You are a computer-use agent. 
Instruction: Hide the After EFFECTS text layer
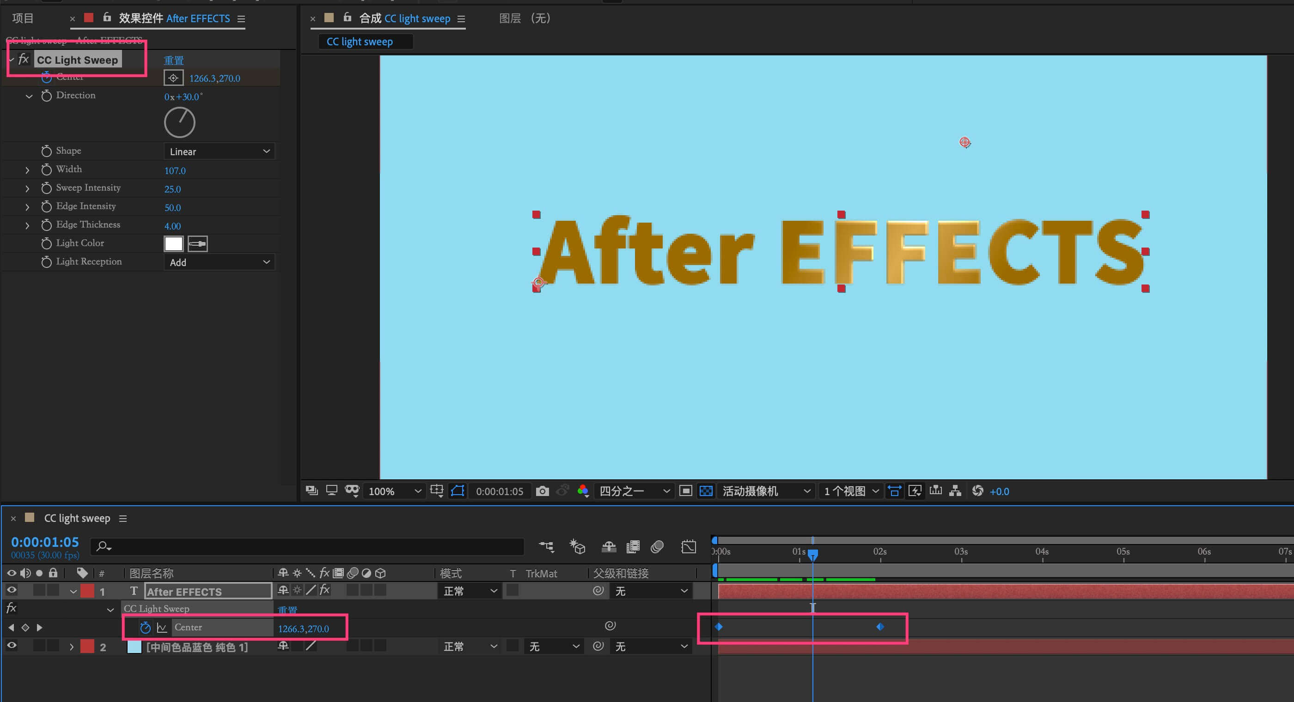[x=12, y=591]
